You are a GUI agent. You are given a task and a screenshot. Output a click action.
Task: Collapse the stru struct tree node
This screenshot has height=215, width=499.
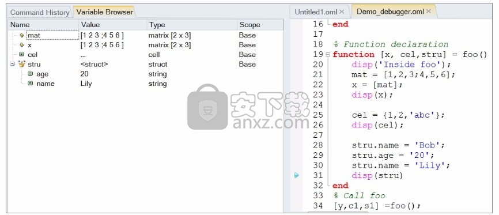pyautogui.click(x=12, y=64)
